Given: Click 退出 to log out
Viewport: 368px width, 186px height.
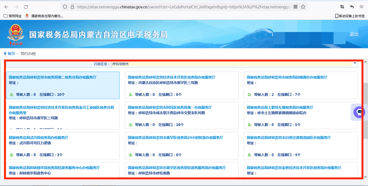Looking at the screenshot, I should (x=354, y=34).
